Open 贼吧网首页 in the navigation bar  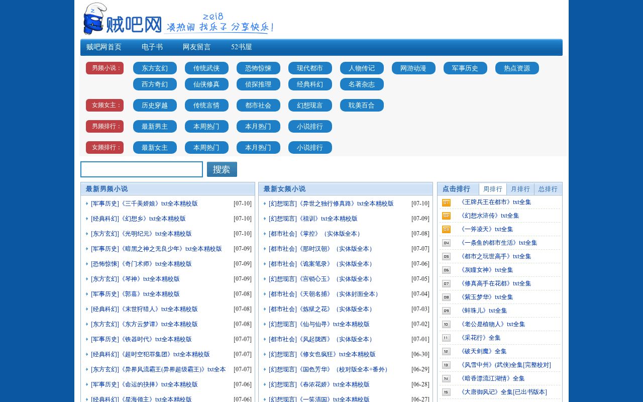pos(104,47)
